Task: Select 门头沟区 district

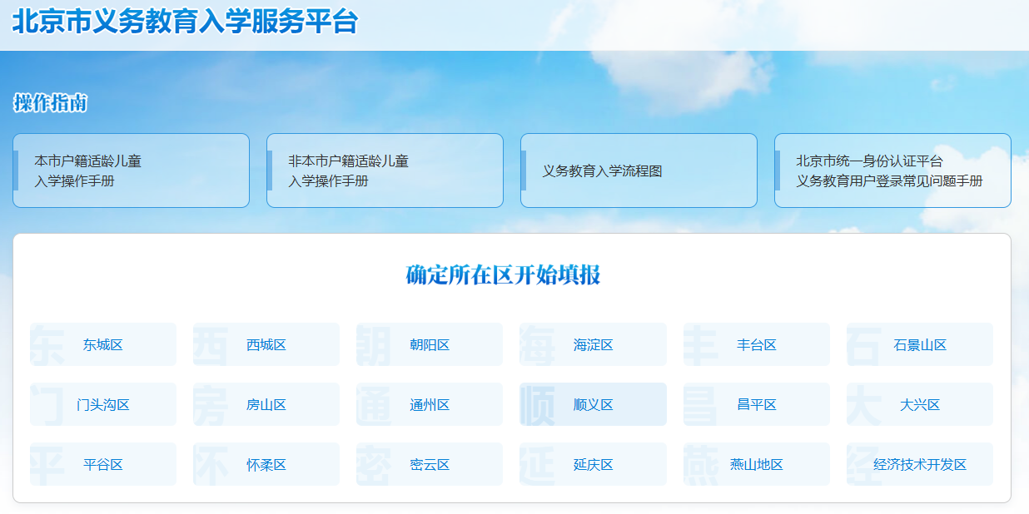Action: (103, 404)
